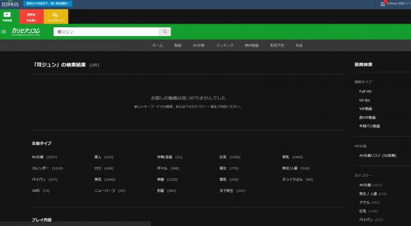Click the プレイ内容 section heading
Viewport: 411px width, 226px height.
coord(42,220)
